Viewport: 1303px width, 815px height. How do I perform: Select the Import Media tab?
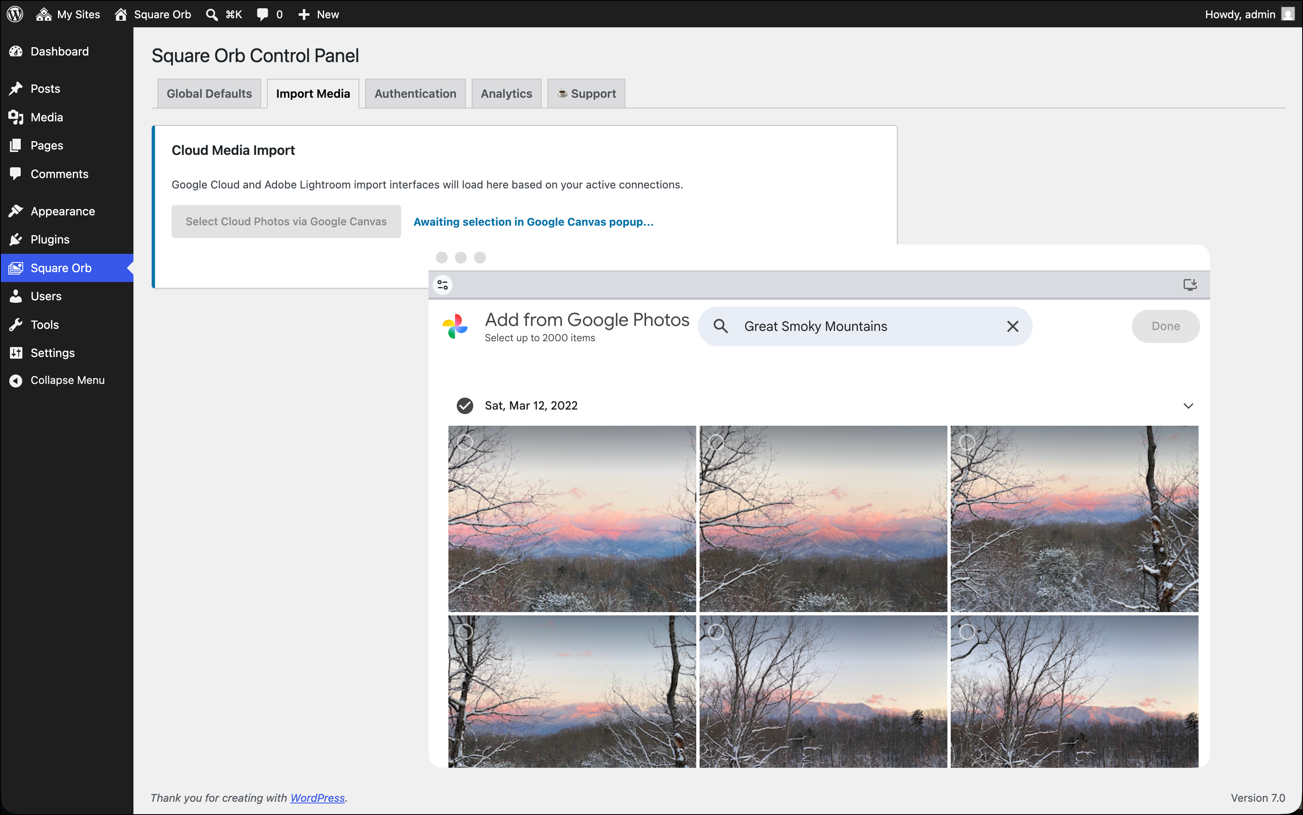tap(313, 93)
